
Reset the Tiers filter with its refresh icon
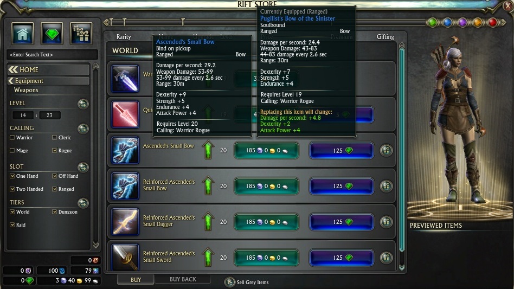click(83, 203)
